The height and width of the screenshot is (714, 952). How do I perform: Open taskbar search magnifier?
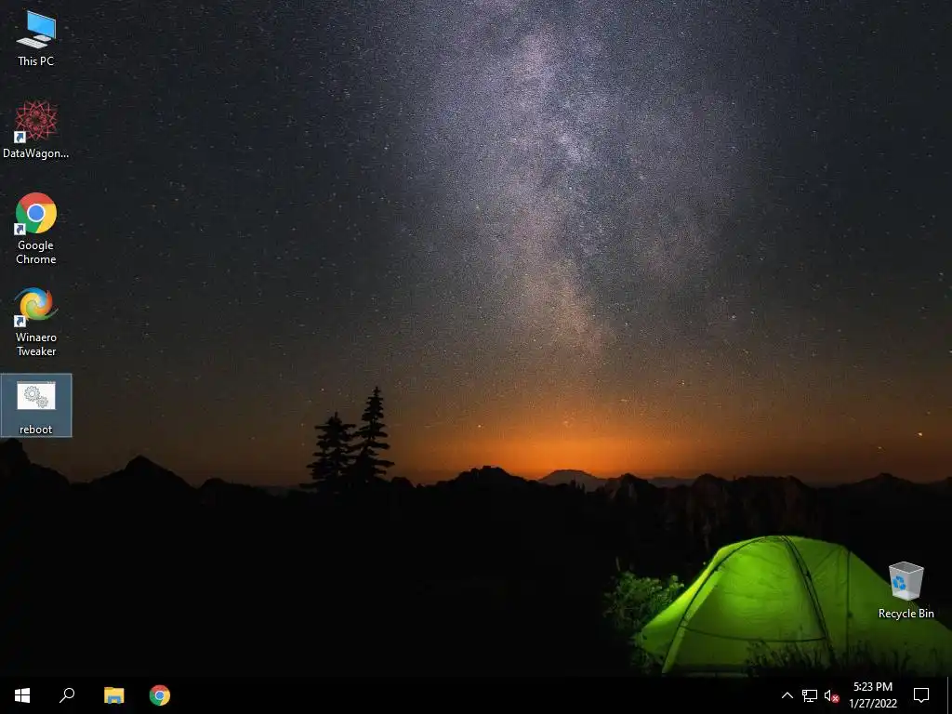pyautogui.click(x=67, y=695)
